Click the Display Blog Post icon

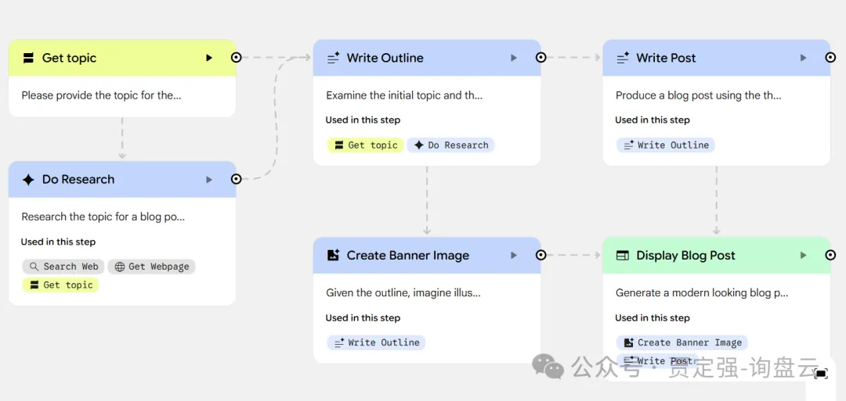pos(623,256)
